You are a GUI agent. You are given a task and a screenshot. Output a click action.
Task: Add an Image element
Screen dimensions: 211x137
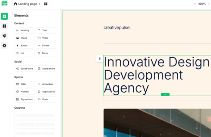coord(24,38)
